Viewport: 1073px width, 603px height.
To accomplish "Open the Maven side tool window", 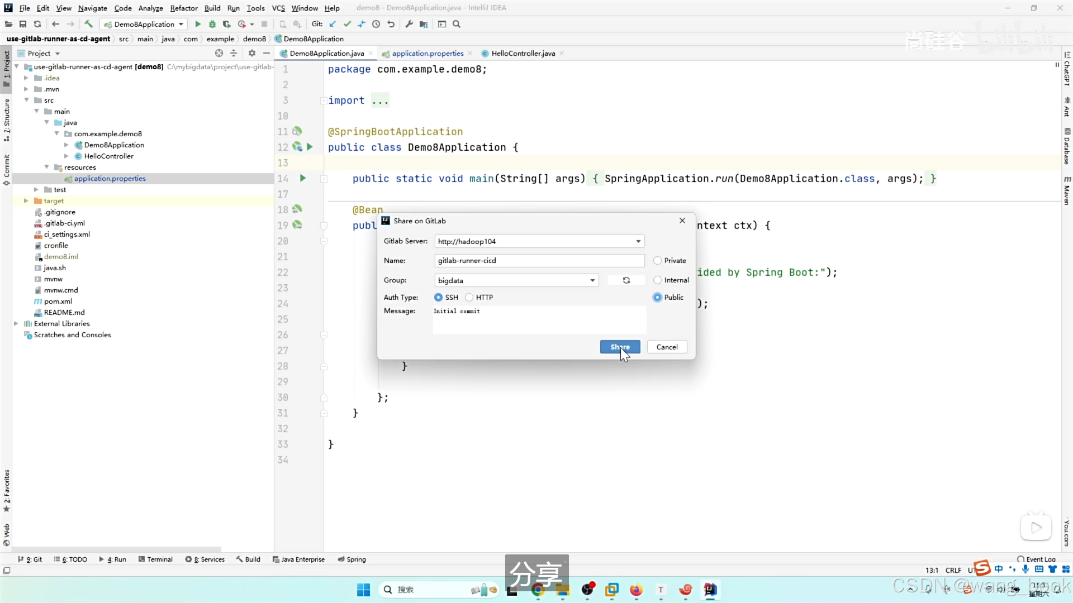I will pyautogui.click(x=1067, y=190).
